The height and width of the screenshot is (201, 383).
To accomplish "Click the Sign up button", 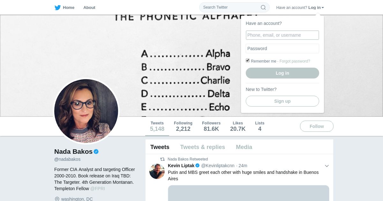I will coord(282,101).
